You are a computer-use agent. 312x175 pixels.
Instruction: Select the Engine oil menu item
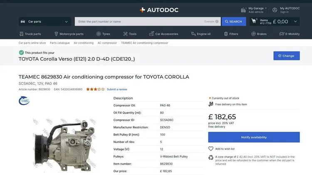201,34
